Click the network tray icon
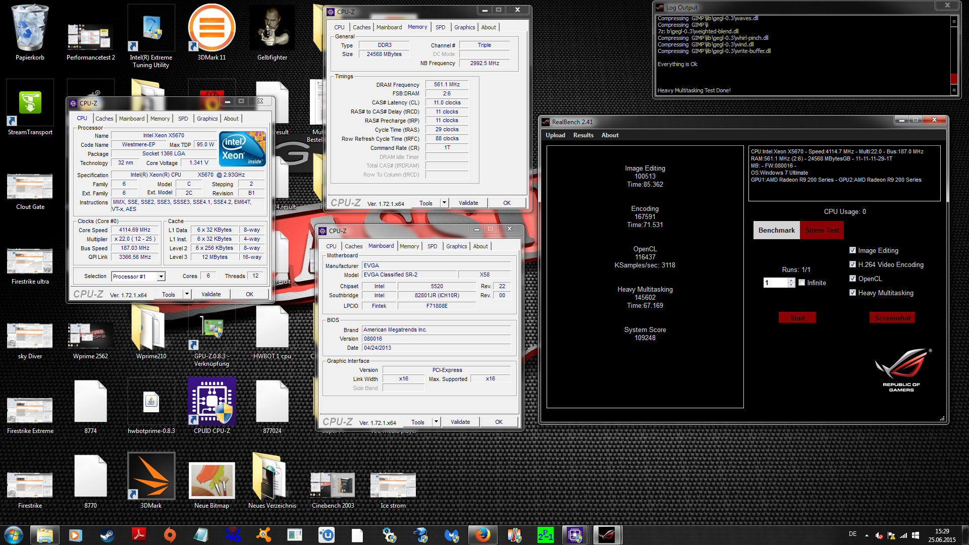 903,535
